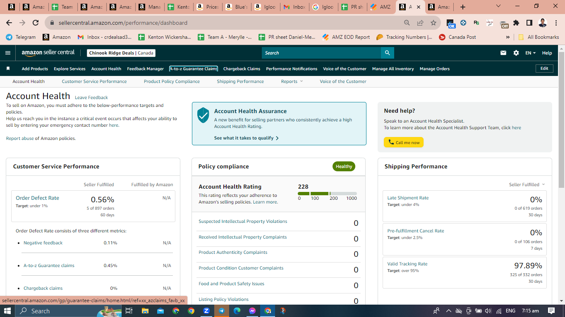This screenshot has height=317, width=565.
Task: Open the Chrome profile avatar
Action: [x=543, y=23]
